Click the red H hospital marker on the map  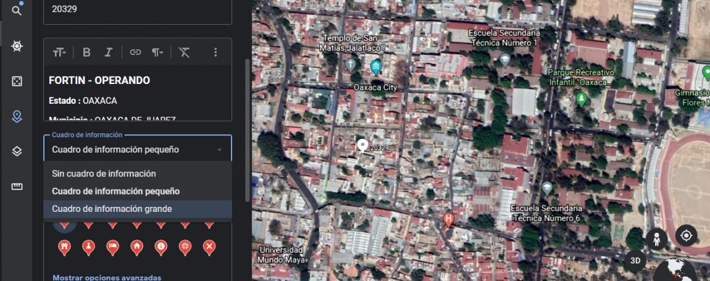point(448,219)
